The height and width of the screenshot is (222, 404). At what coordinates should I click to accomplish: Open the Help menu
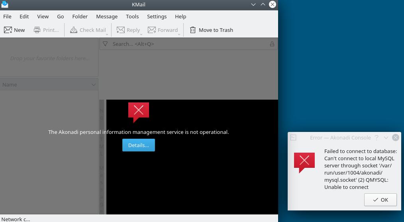(180, 16)
